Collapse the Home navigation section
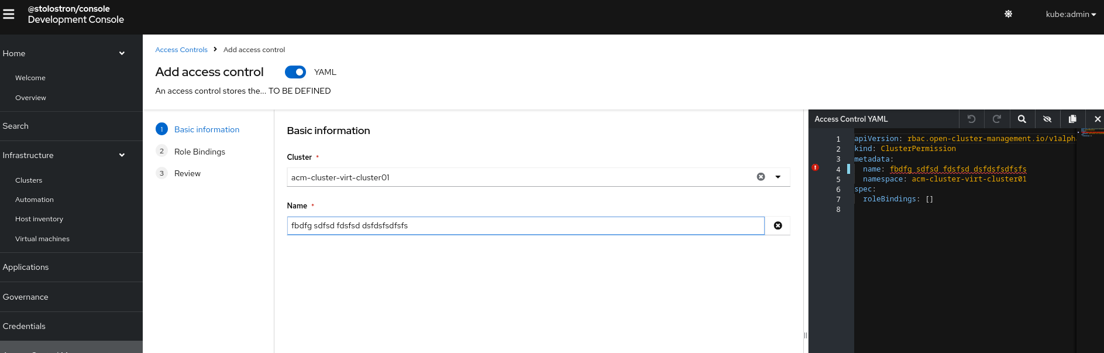This screenshot has width=1104, height=353. coord(122,53)
